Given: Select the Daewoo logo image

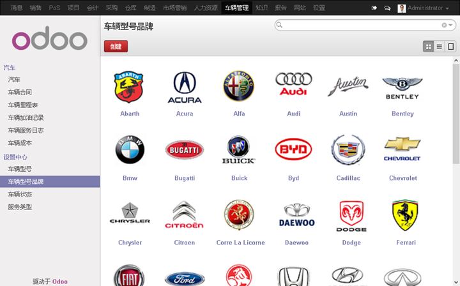Looking at the screenshot, I should point(296,214).
